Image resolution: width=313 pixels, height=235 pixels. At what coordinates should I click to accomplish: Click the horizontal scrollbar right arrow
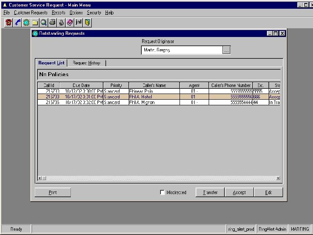(x=278, y=178)
